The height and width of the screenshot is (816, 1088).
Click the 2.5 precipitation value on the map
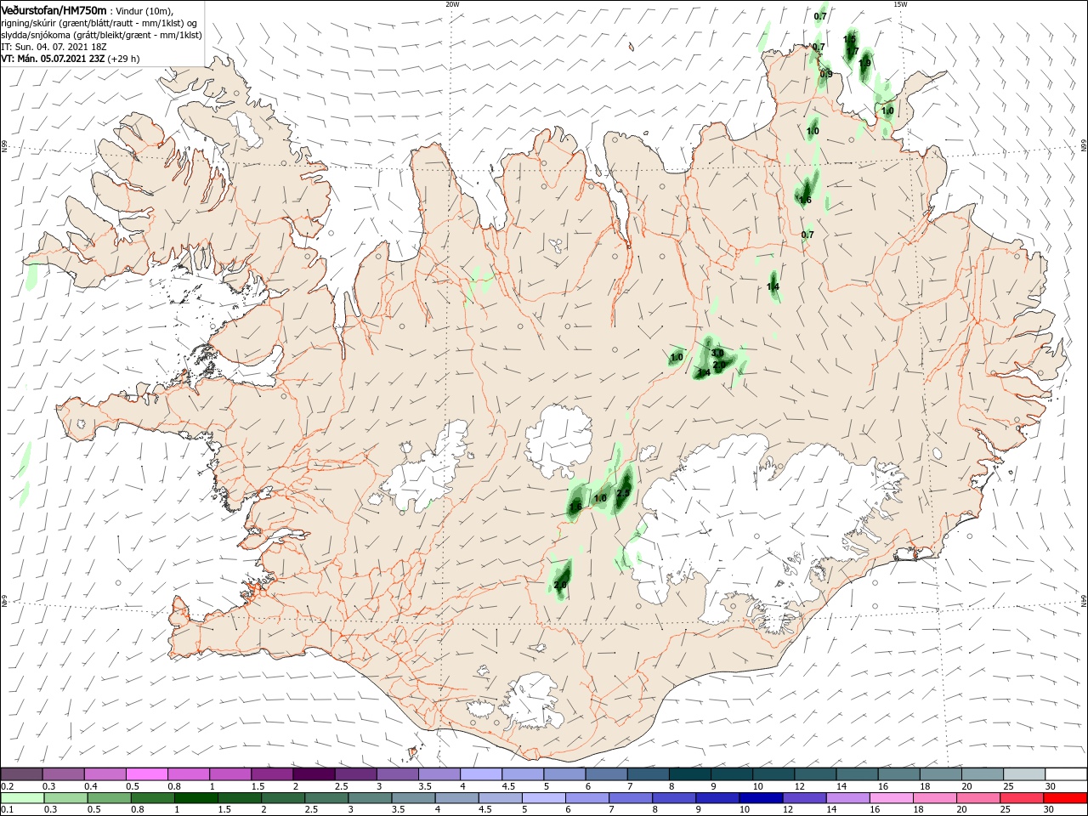tap(623, 494)
